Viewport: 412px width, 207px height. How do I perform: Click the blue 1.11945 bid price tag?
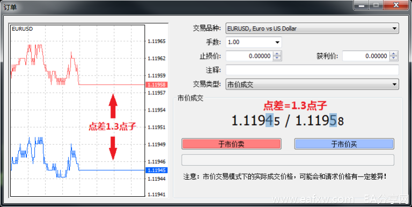(x=156, y=170)
